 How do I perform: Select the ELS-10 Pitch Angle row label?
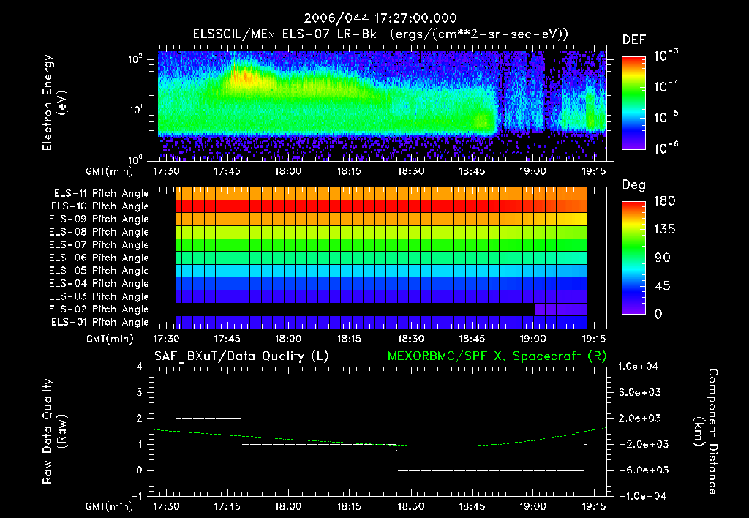click(x=100, y=206)
